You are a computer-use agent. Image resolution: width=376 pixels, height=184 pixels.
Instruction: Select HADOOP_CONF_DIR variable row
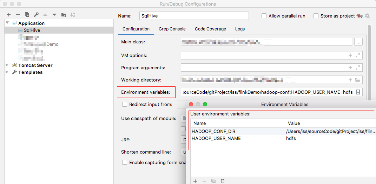tap(283, 131)
